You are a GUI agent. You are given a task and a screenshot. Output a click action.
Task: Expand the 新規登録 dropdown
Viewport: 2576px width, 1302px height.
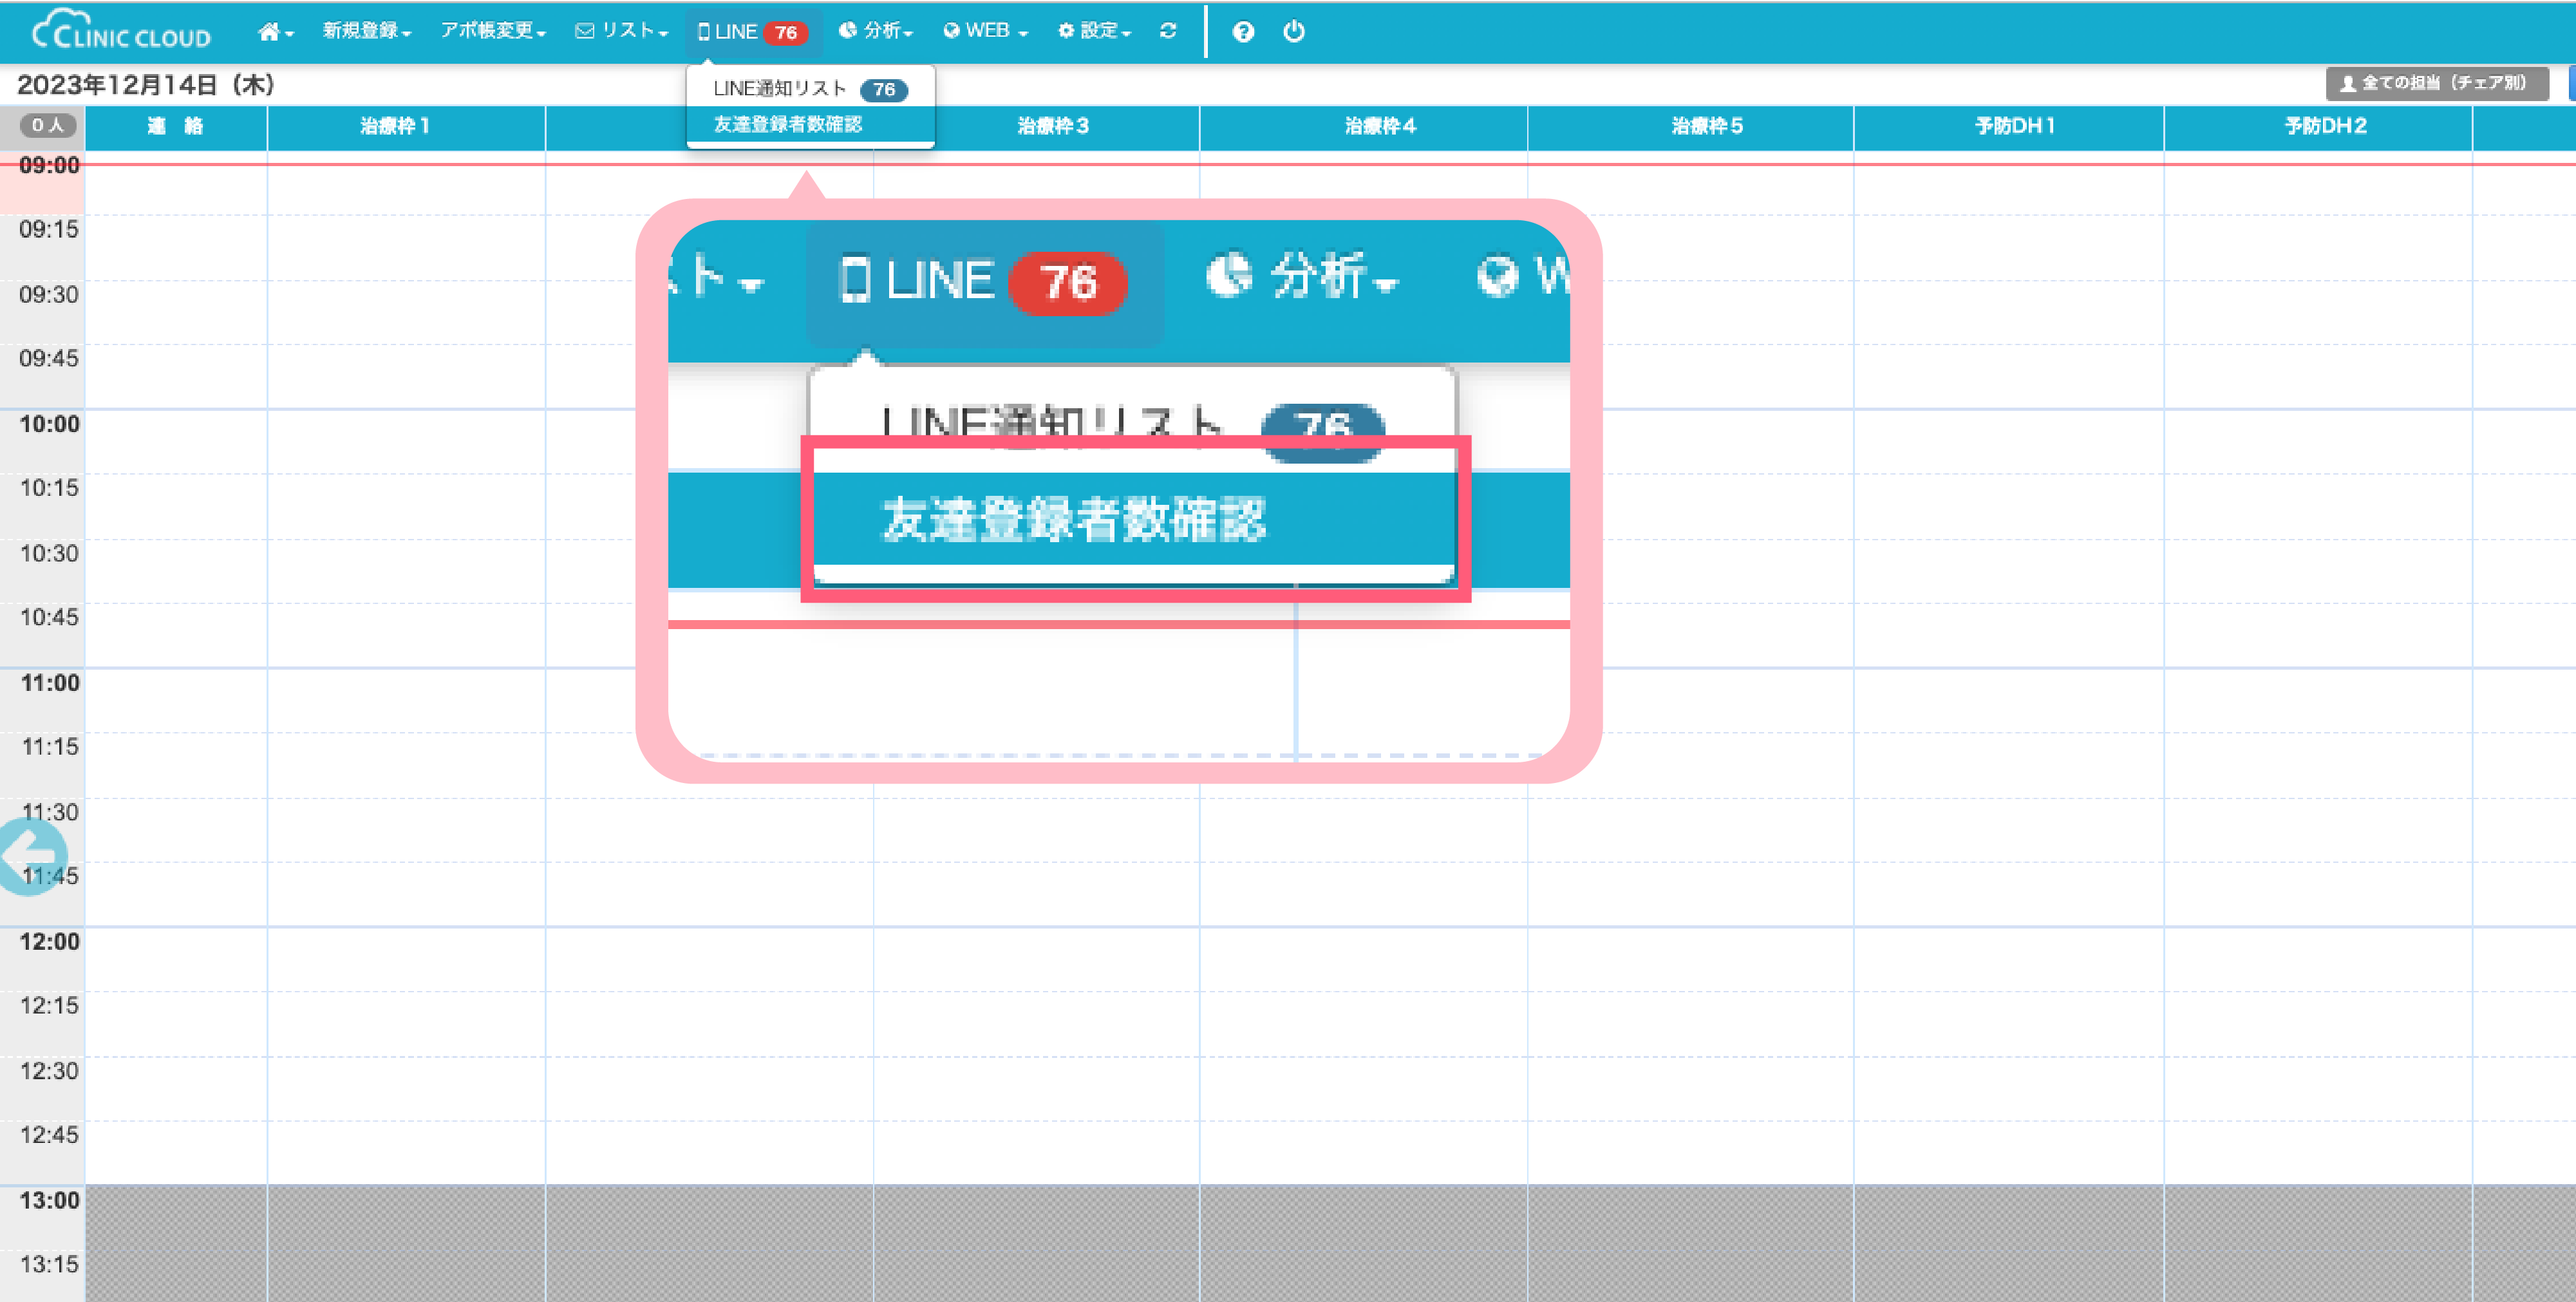[x=366, y=31]
